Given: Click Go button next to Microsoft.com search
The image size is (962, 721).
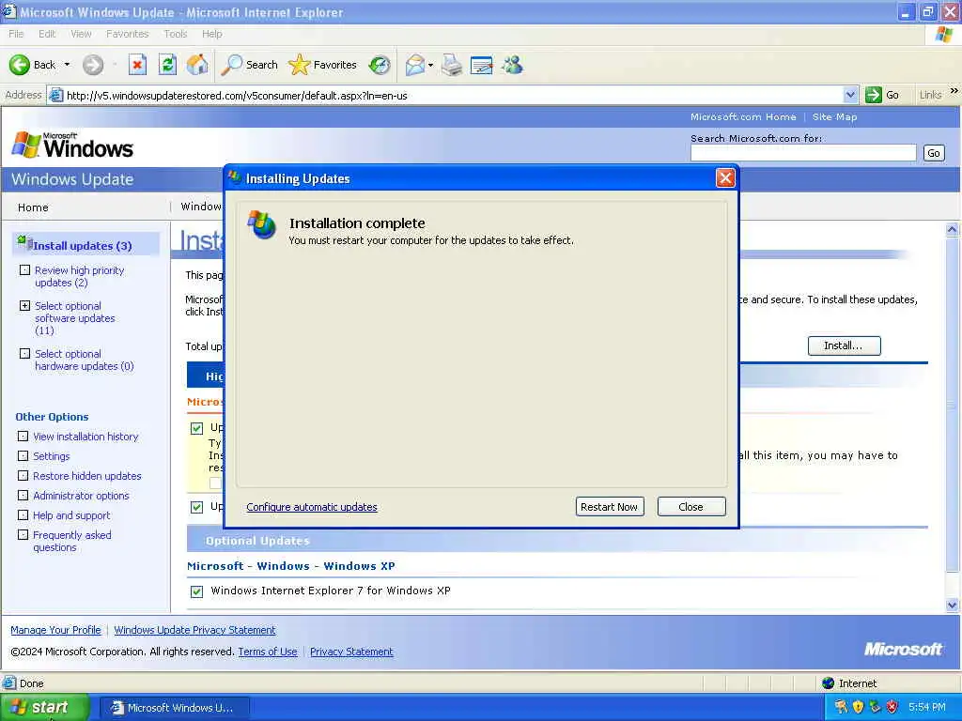Looking at the screenshot, I should point(933,153).
